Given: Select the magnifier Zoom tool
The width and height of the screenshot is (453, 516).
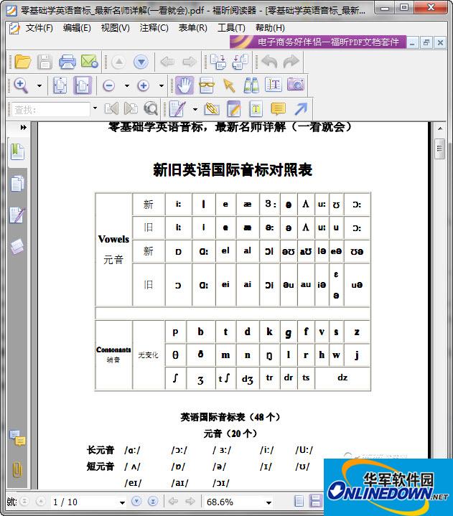Looking at the screenshot, I should pos(21,85).
